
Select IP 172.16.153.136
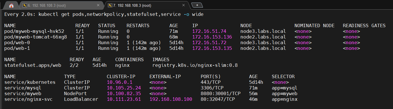(212, 37)
